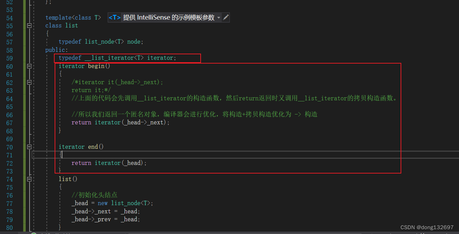Place cursor on the typedef keyword line 57
This screenshot has width=459, height=234.
pos(70,42)
